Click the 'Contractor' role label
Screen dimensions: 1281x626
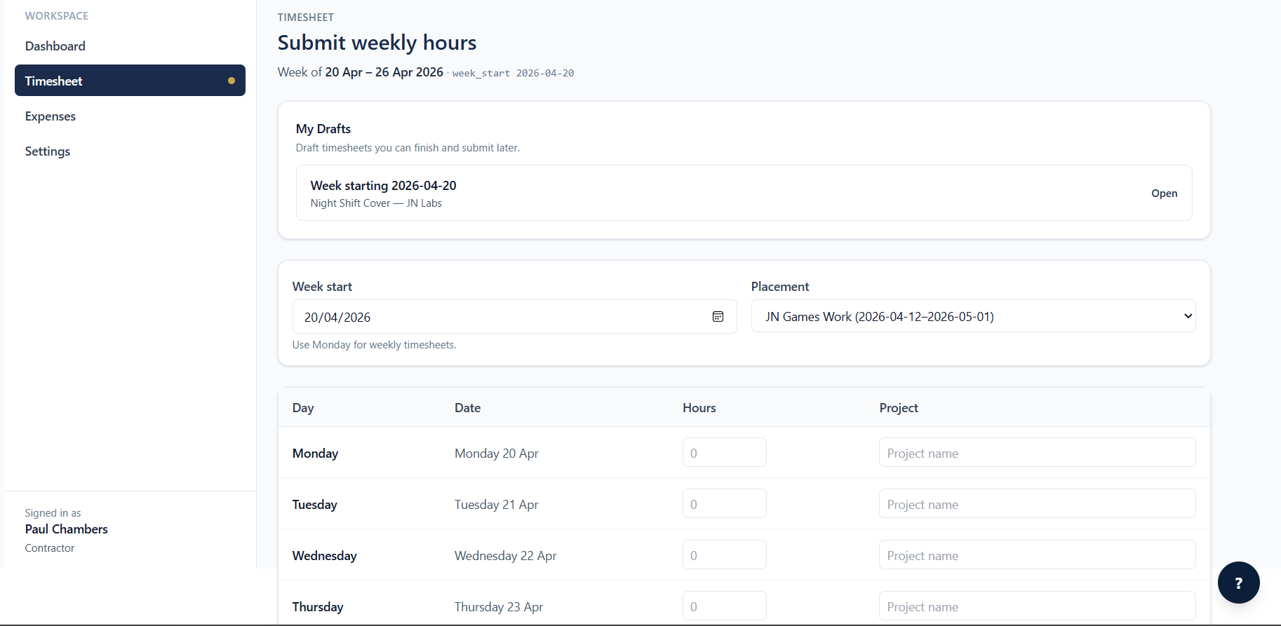(x=50, y=548)
